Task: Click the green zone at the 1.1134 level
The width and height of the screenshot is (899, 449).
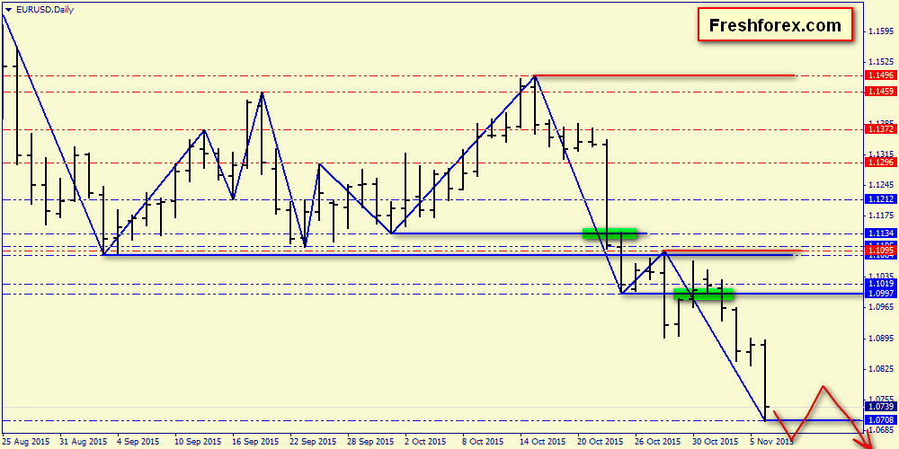Action: point(610,233)
